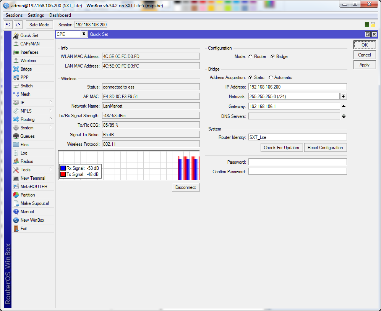Open the Bridge sidebar item
This screenshot has height=311, width=381.
26,69
